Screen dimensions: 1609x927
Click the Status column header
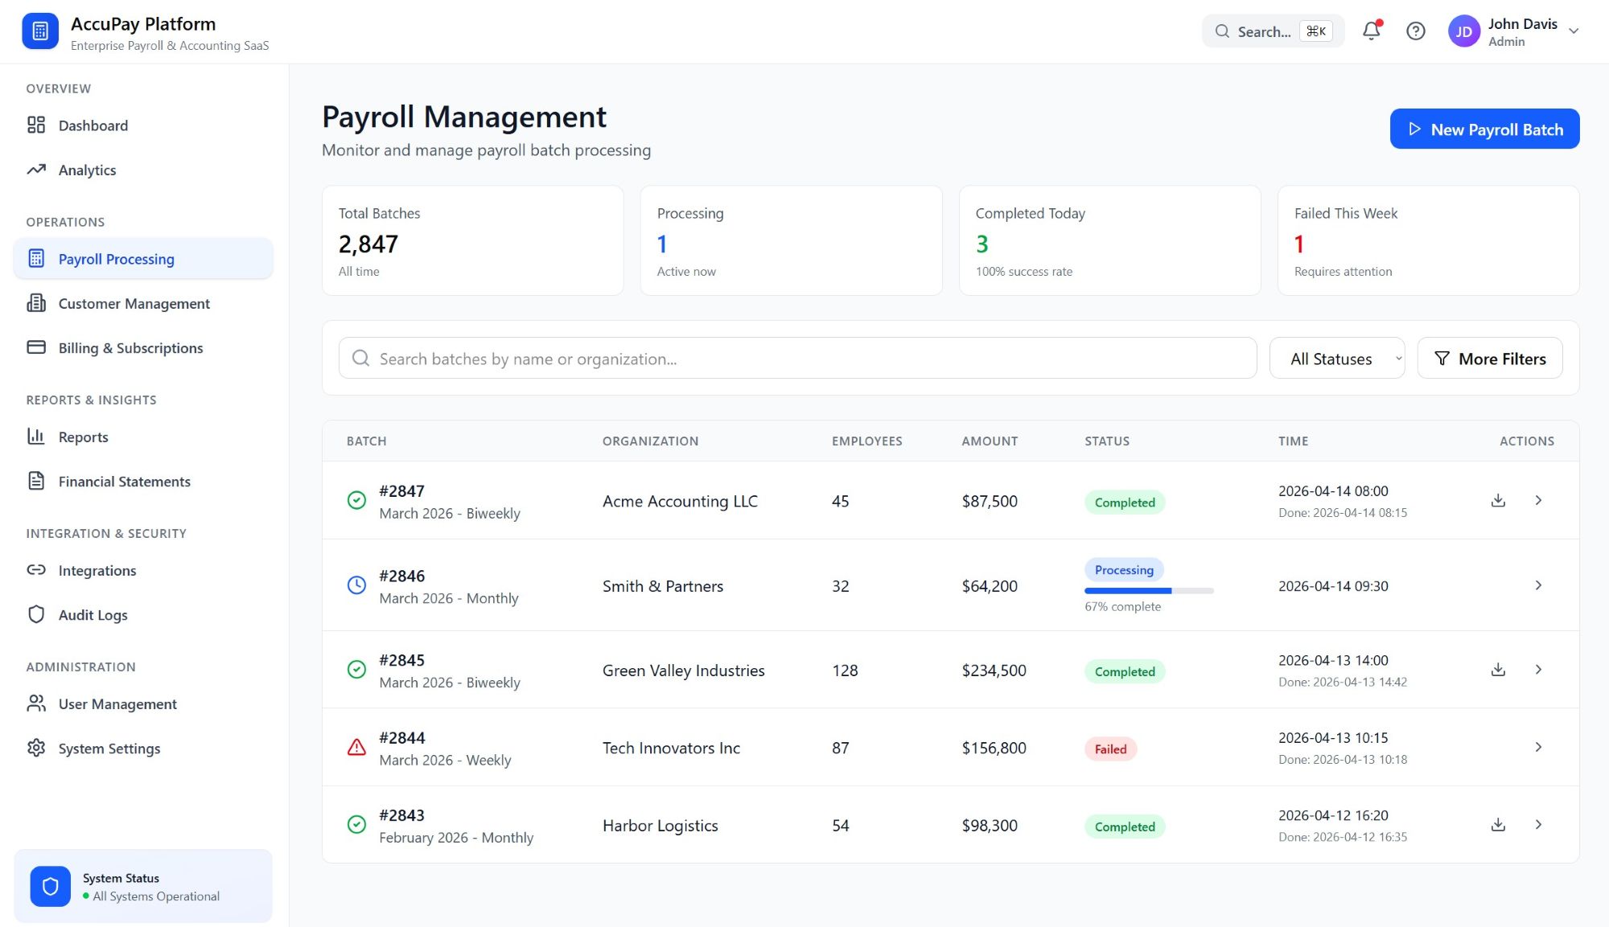pyautogui.click(x=1107, y=441)
